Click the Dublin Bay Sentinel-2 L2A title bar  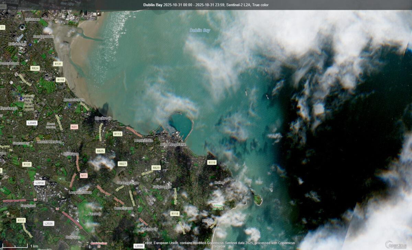206,5
